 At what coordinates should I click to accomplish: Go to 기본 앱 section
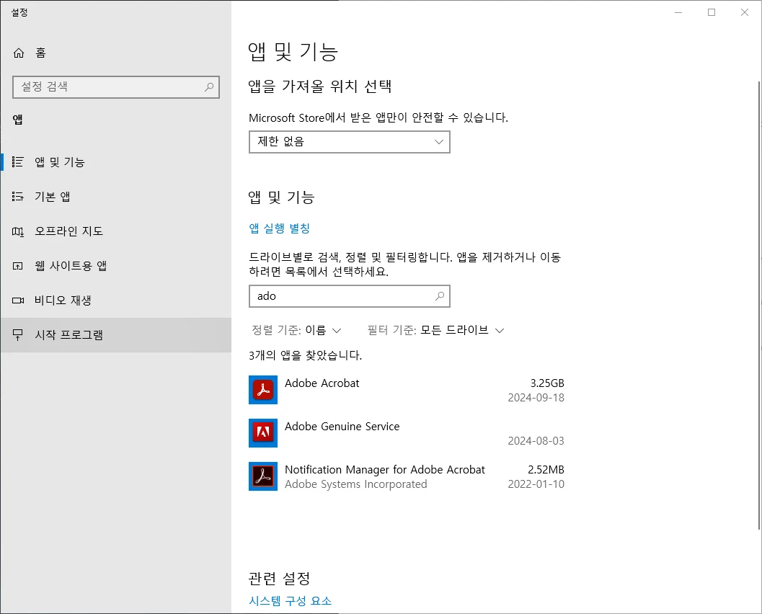[115, 196]
